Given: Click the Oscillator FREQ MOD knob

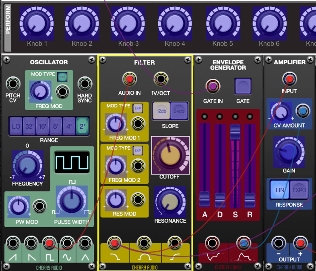Looking at the screenshot, I should pyautogui.click(x=40, y=91).
